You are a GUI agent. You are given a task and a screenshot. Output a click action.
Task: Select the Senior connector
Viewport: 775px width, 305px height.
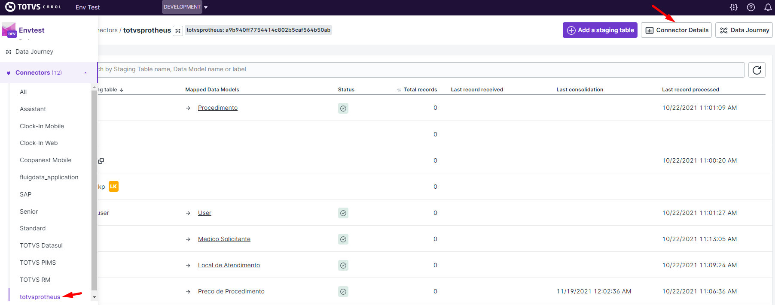29,211
